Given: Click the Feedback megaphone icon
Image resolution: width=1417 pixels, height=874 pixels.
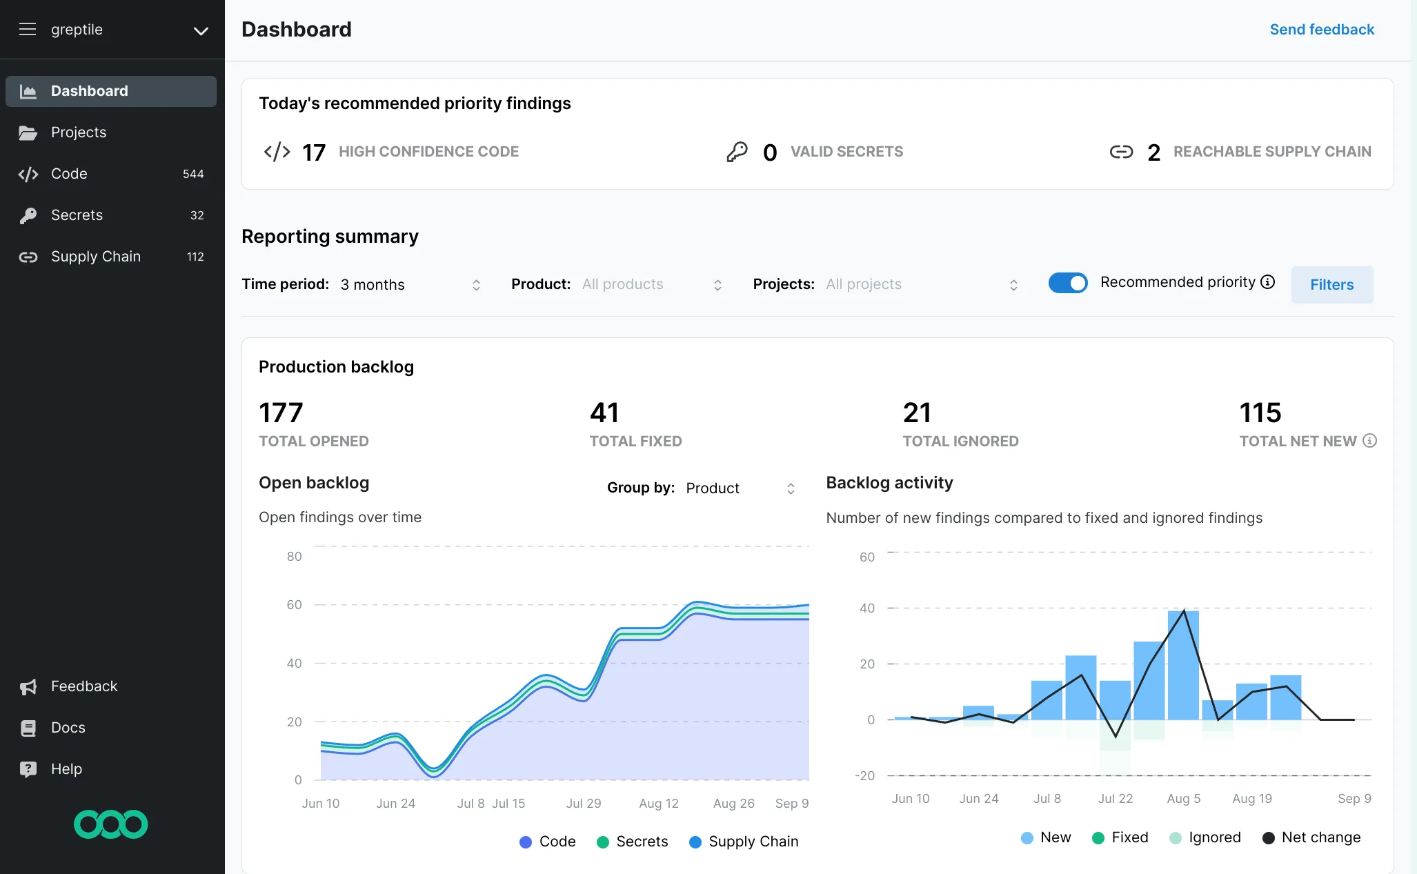Looking at the screenshot, I should (28, 686).
